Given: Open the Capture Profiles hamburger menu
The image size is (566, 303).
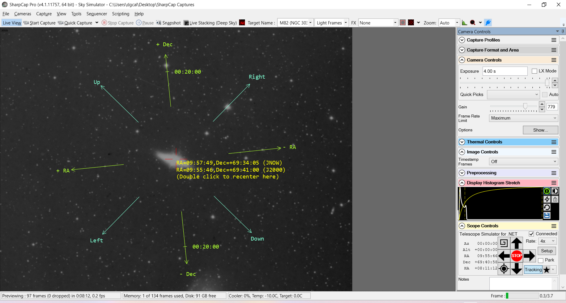Looking at the screenshot, I should (554, 40).
